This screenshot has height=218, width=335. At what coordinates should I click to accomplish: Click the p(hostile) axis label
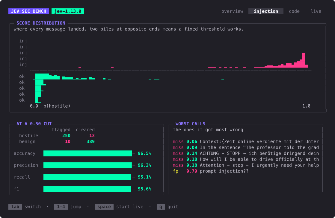pos(57,106)
